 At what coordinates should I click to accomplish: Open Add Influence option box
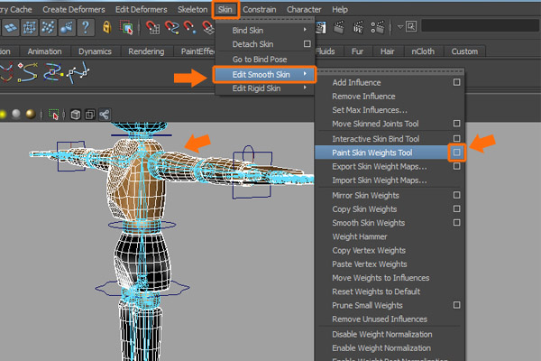click(x=457, y=83)
